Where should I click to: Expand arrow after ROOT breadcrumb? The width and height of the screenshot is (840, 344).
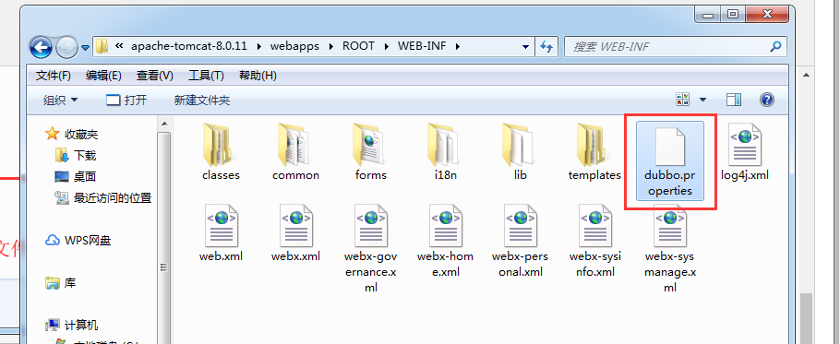(x=386, y=46)
